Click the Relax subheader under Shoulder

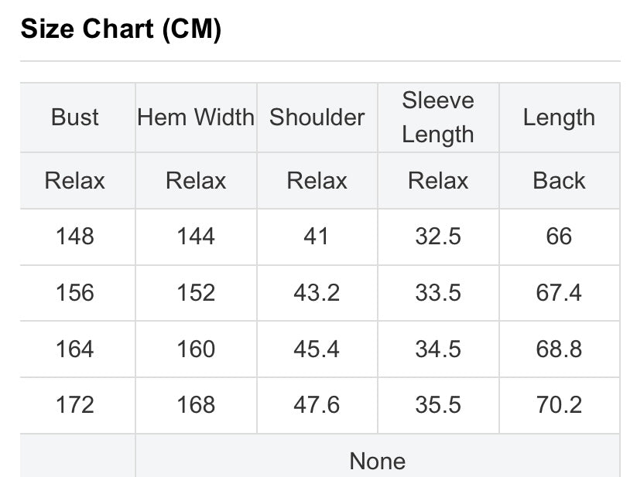coord(317,180)
